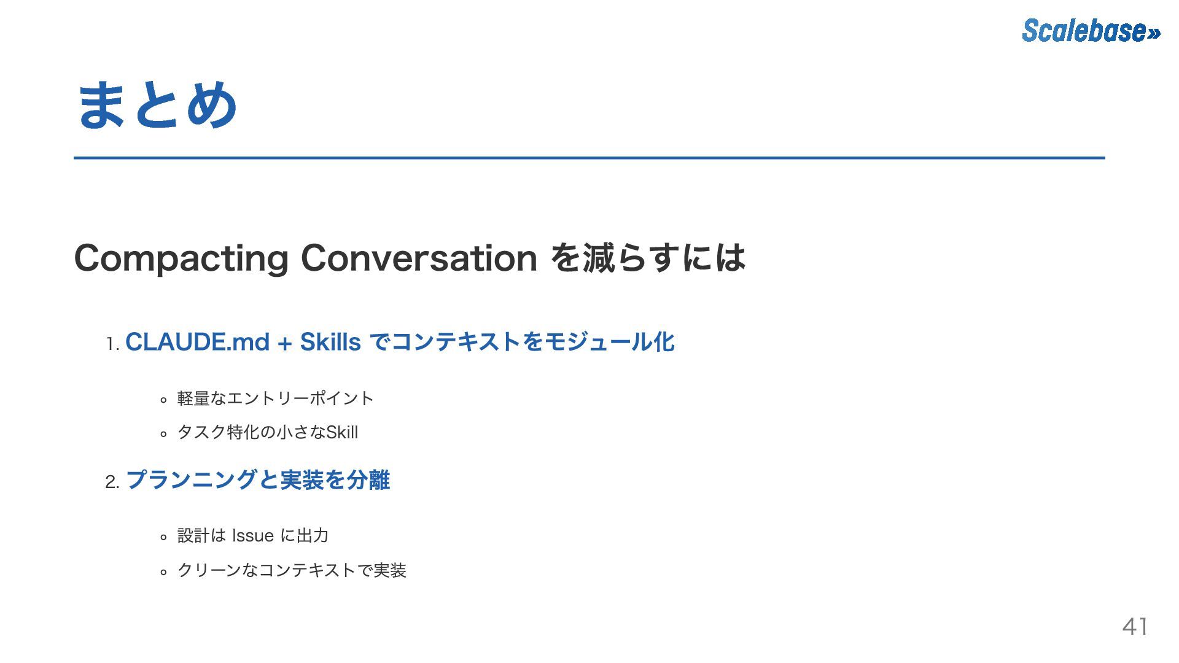Click the Scalebase logo
This screenshot has width=1179, height=663.
click(1091, 31)
